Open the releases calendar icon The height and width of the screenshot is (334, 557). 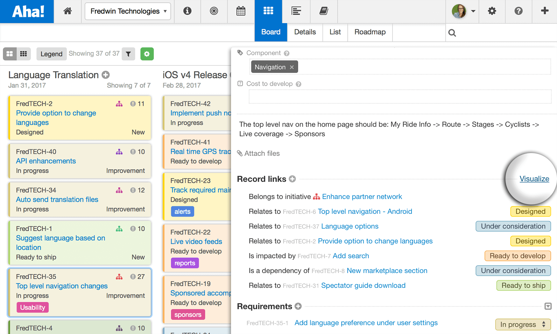pos(241,11)
